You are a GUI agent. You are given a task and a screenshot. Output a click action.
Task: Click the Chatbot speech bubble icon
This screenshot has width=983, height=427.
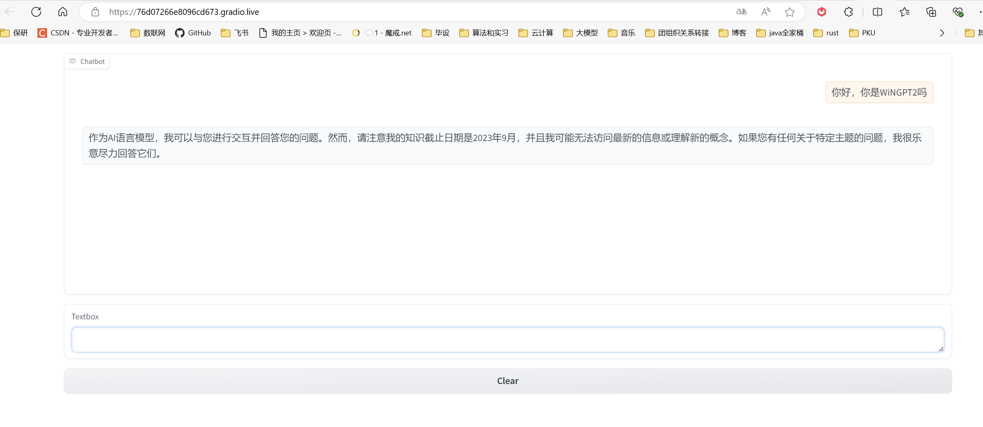[x=73, y=61]
